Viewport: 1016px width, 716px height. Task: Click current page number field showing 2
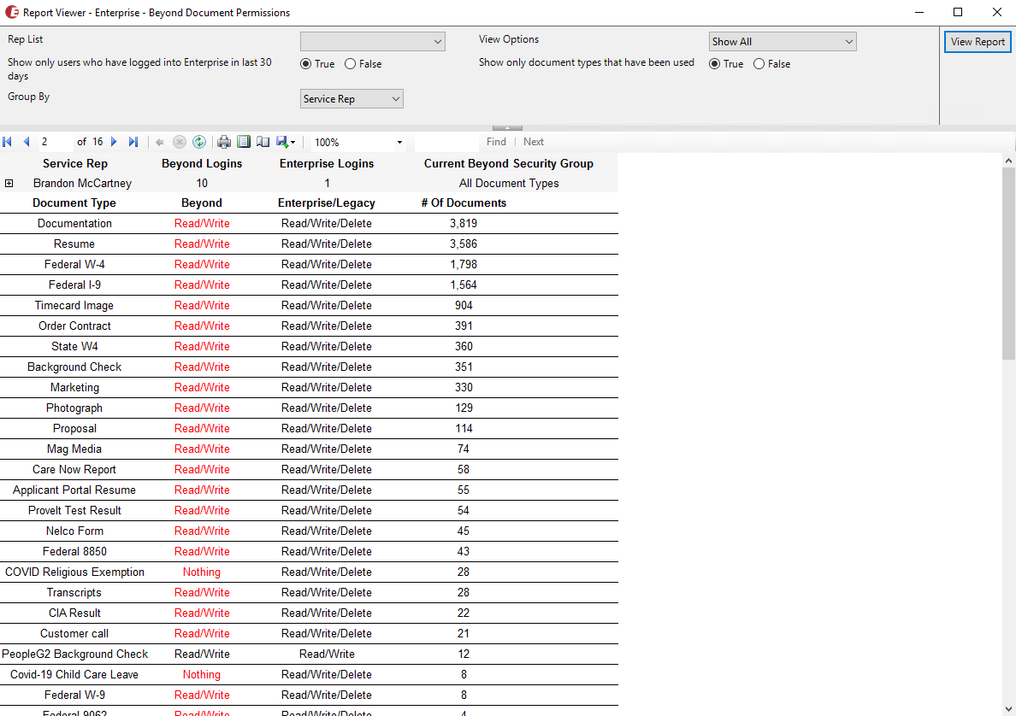55,142
